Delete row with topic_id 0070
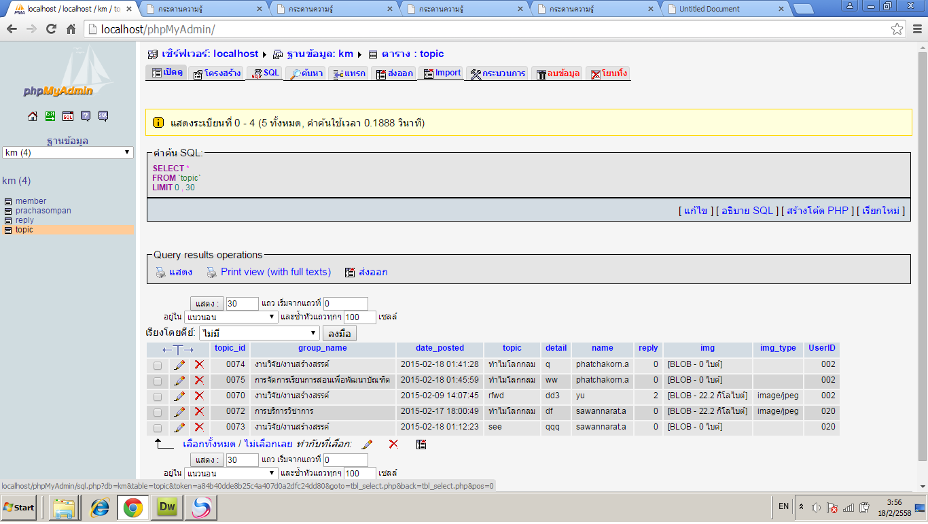The height and width of the screenshot is (524, 928). click(199, 396)
